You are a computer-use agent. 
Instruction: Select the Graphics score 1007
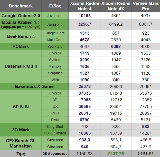click(116, 73)
